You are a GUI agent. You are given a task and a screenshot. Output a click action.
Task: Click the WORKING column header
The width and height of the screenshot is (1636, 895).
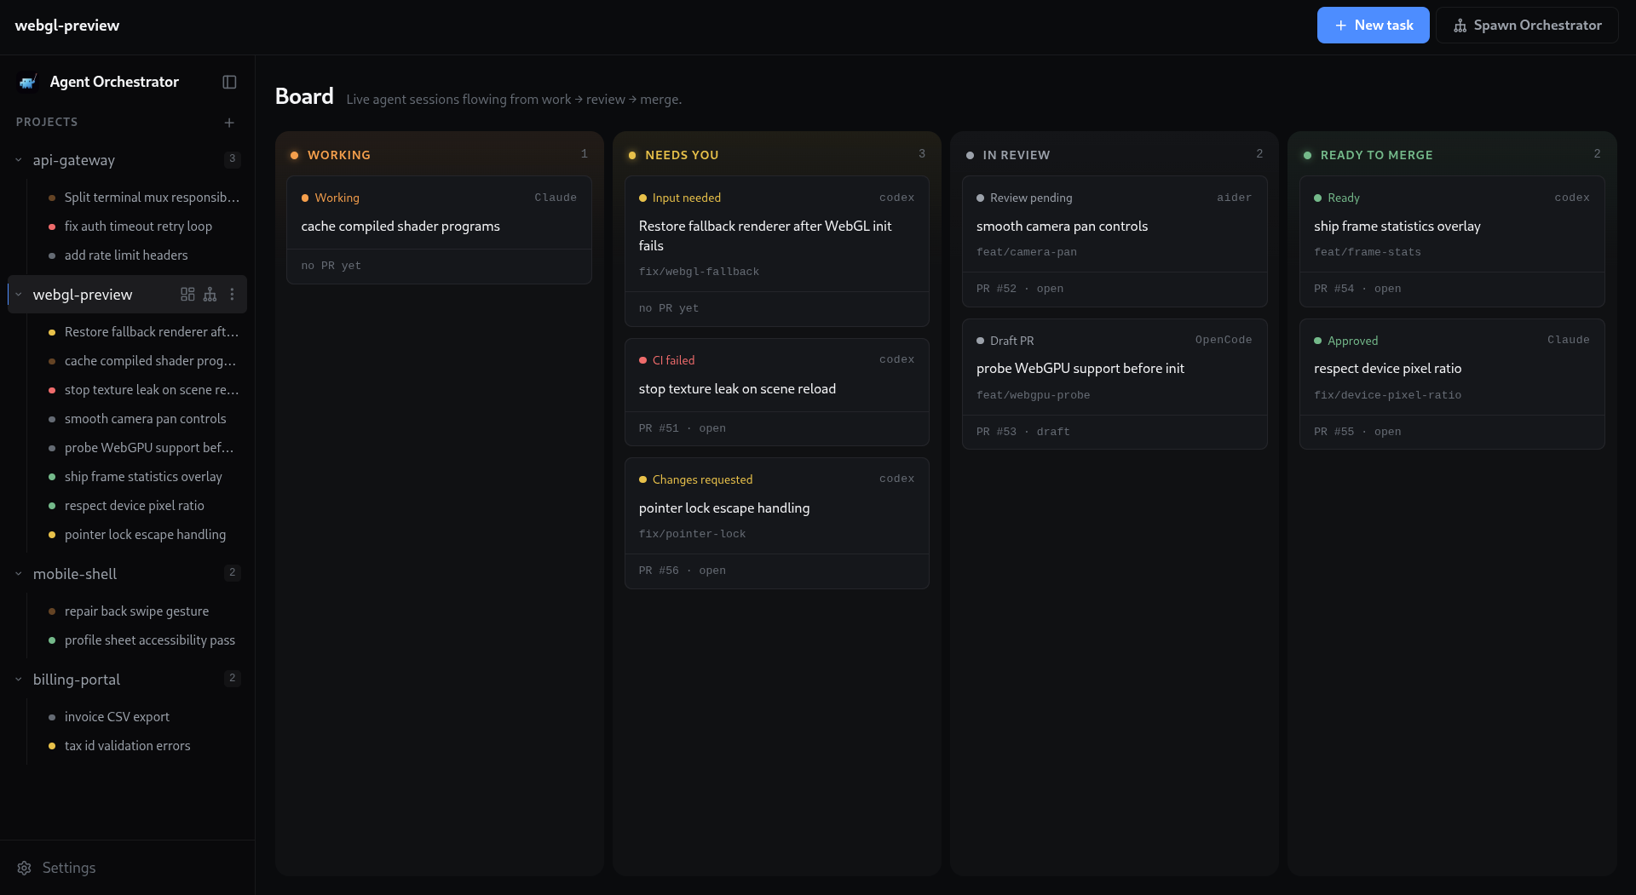click(338, 155)
